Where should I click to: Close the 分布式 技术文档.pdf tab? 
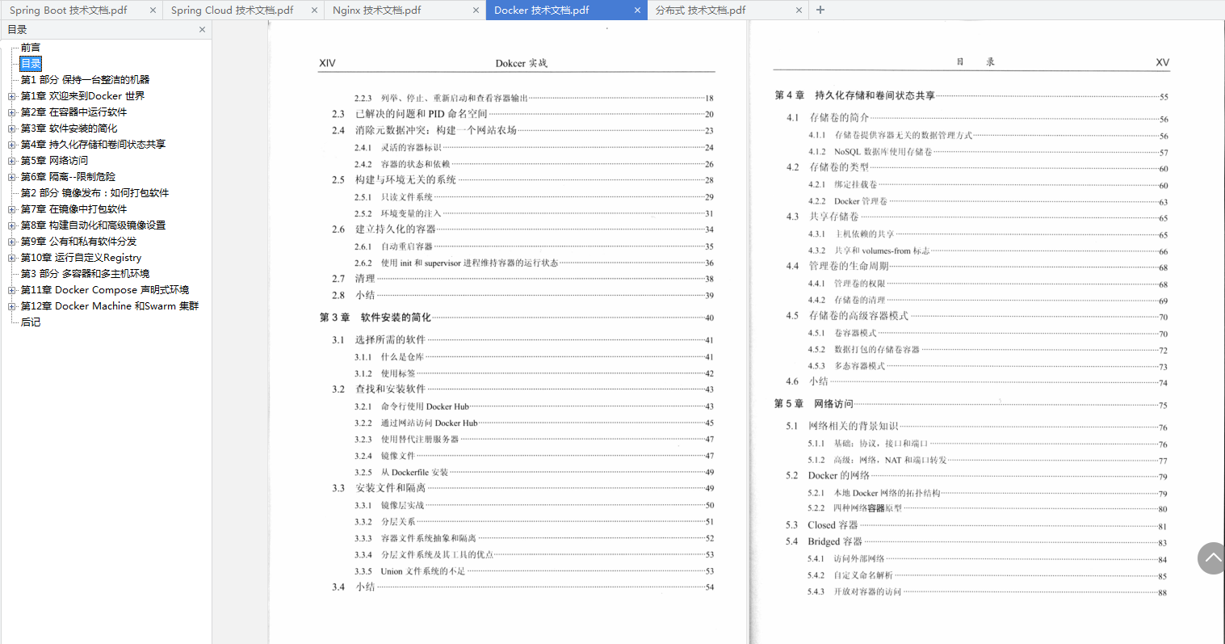click(x=799, y=11)
